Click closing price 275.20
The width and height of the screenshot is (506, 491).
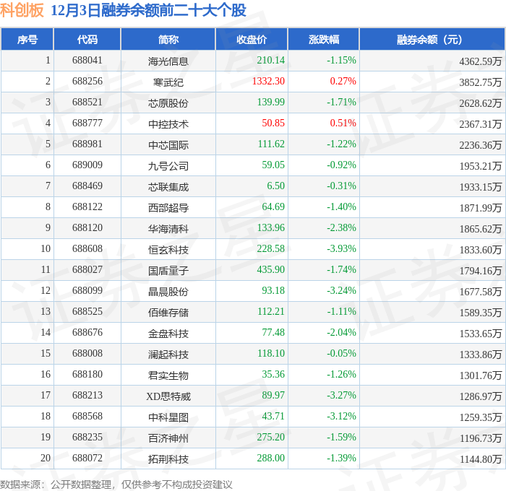[271, 438]
